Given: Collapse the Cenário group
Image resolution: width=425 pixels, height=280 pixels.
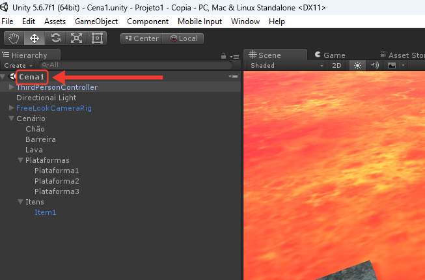Looking at the screenshot, I should (11, 119).
